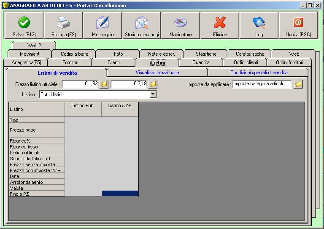Open the Foto tab

click(118, 54)
